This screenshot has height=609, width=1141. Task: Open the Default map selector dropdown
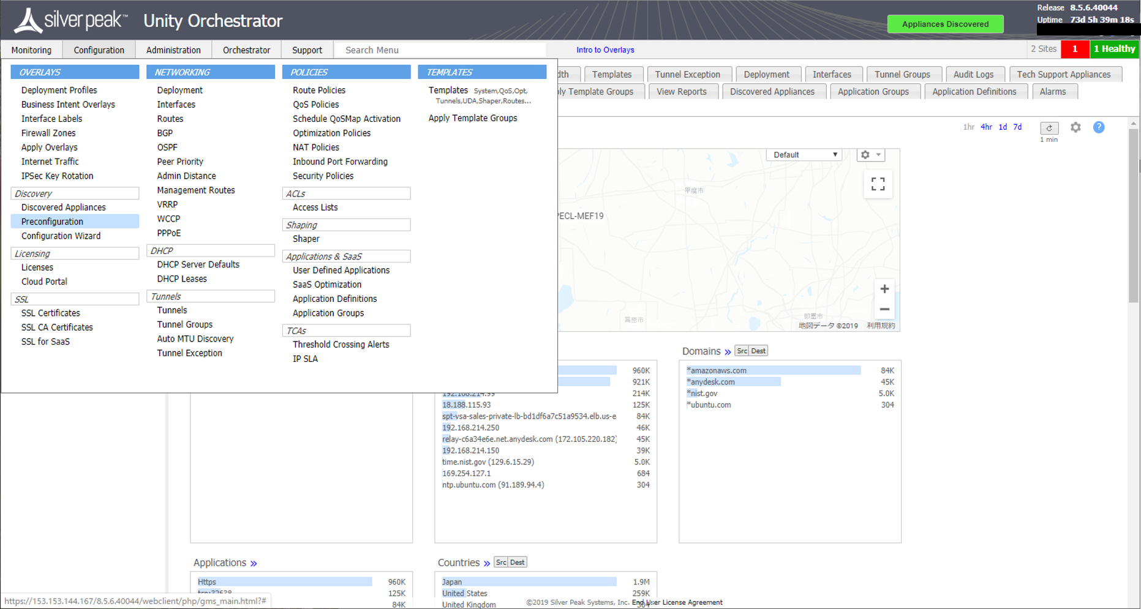804,155
